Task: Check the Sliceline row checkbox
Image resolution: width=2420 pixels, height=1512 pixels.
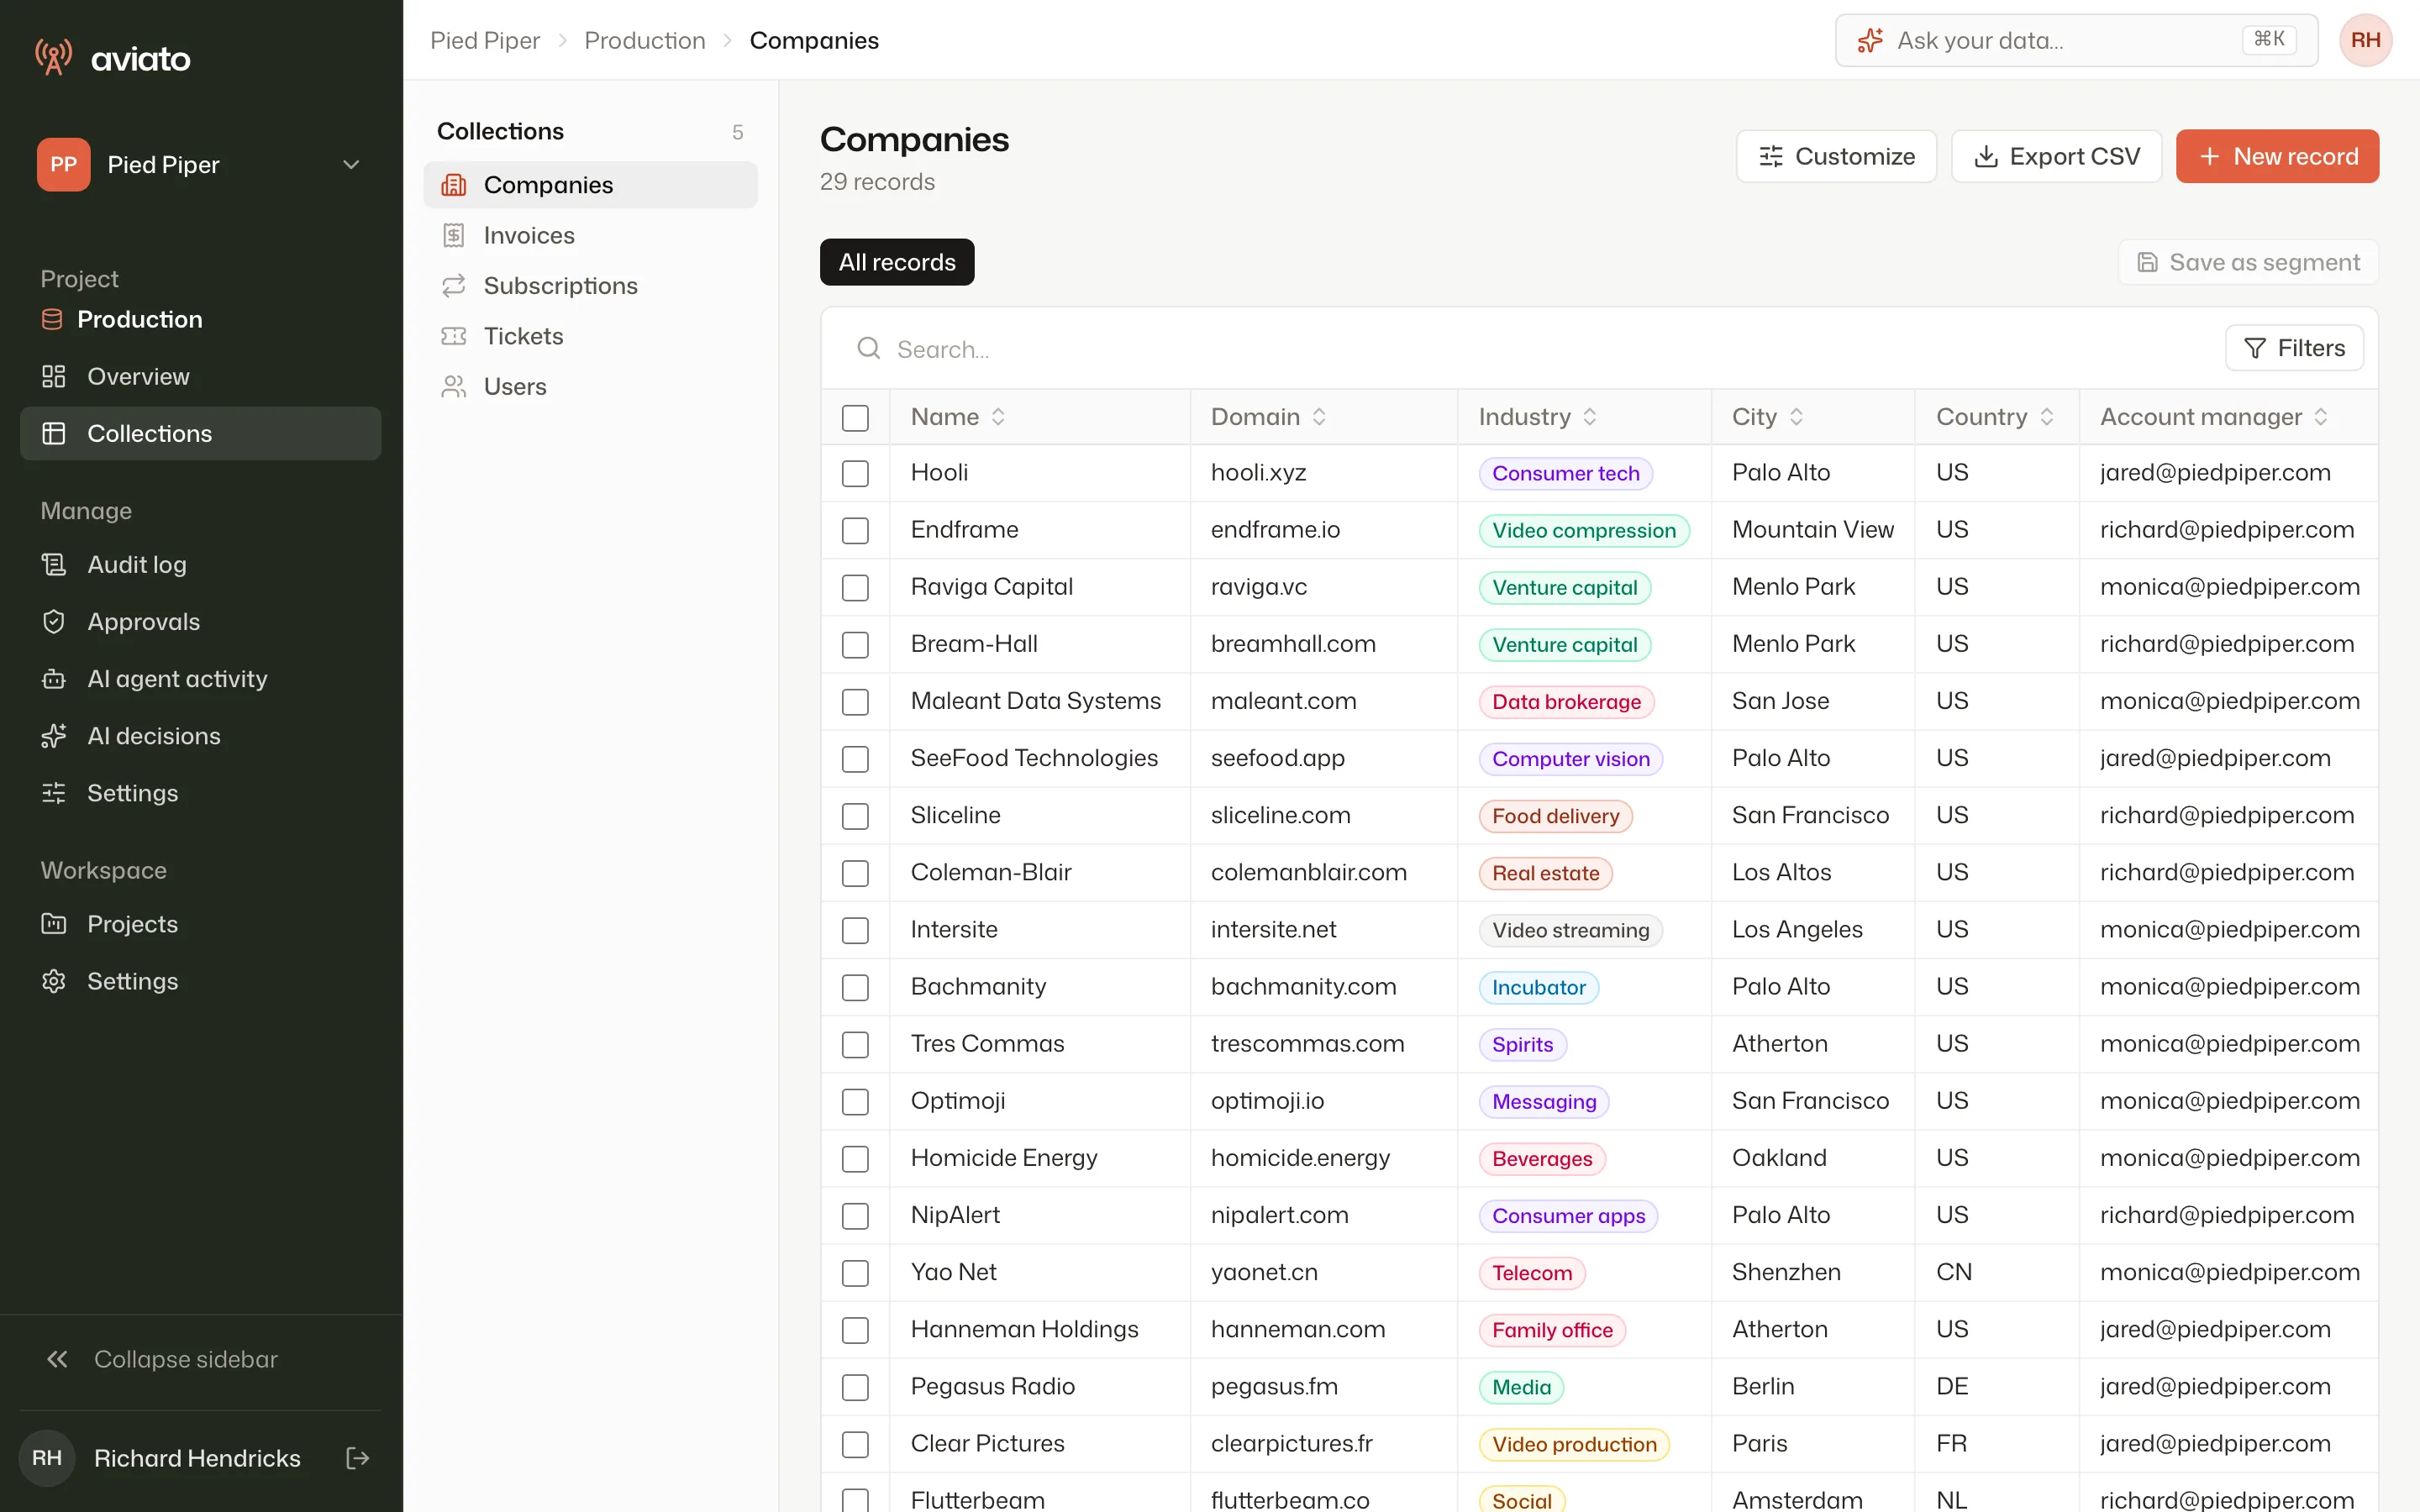Action: [855, 816]
